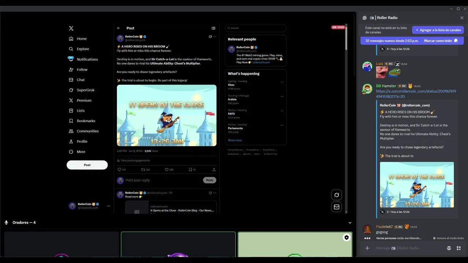The width and height of the screenshot is (468, 263).
Task: Open Explore in the X sidebar
Action: tap(79, 49)
